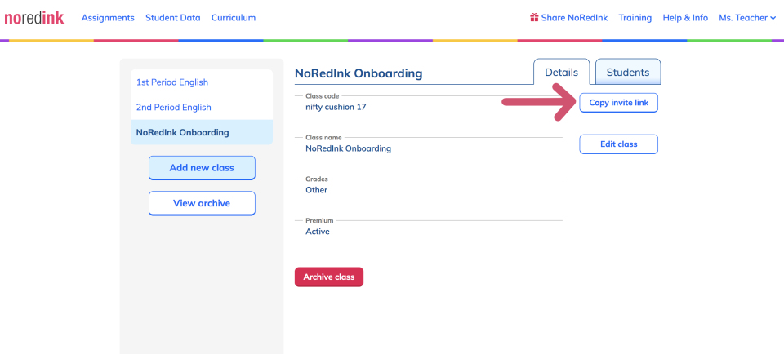The image size is (784, 354).
Task: Select 2nd Period English class
Action: (x=174, y=108)
